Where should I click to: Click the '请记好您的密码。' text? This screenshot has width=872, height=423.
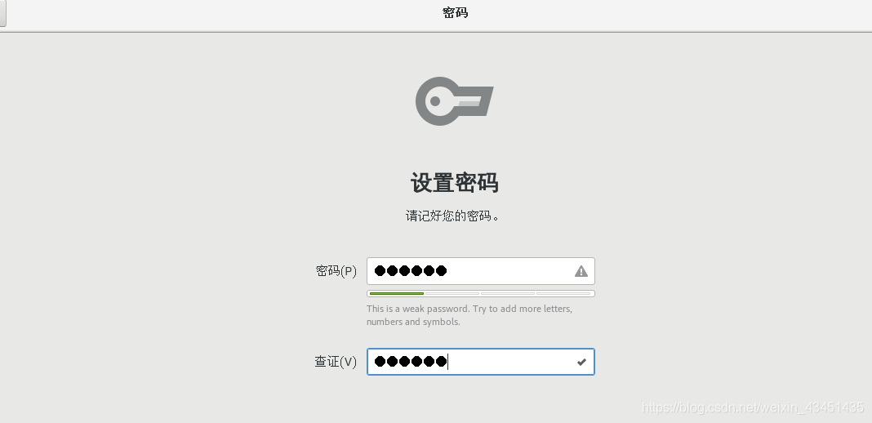pyautogui.click(x=452, y=216)
